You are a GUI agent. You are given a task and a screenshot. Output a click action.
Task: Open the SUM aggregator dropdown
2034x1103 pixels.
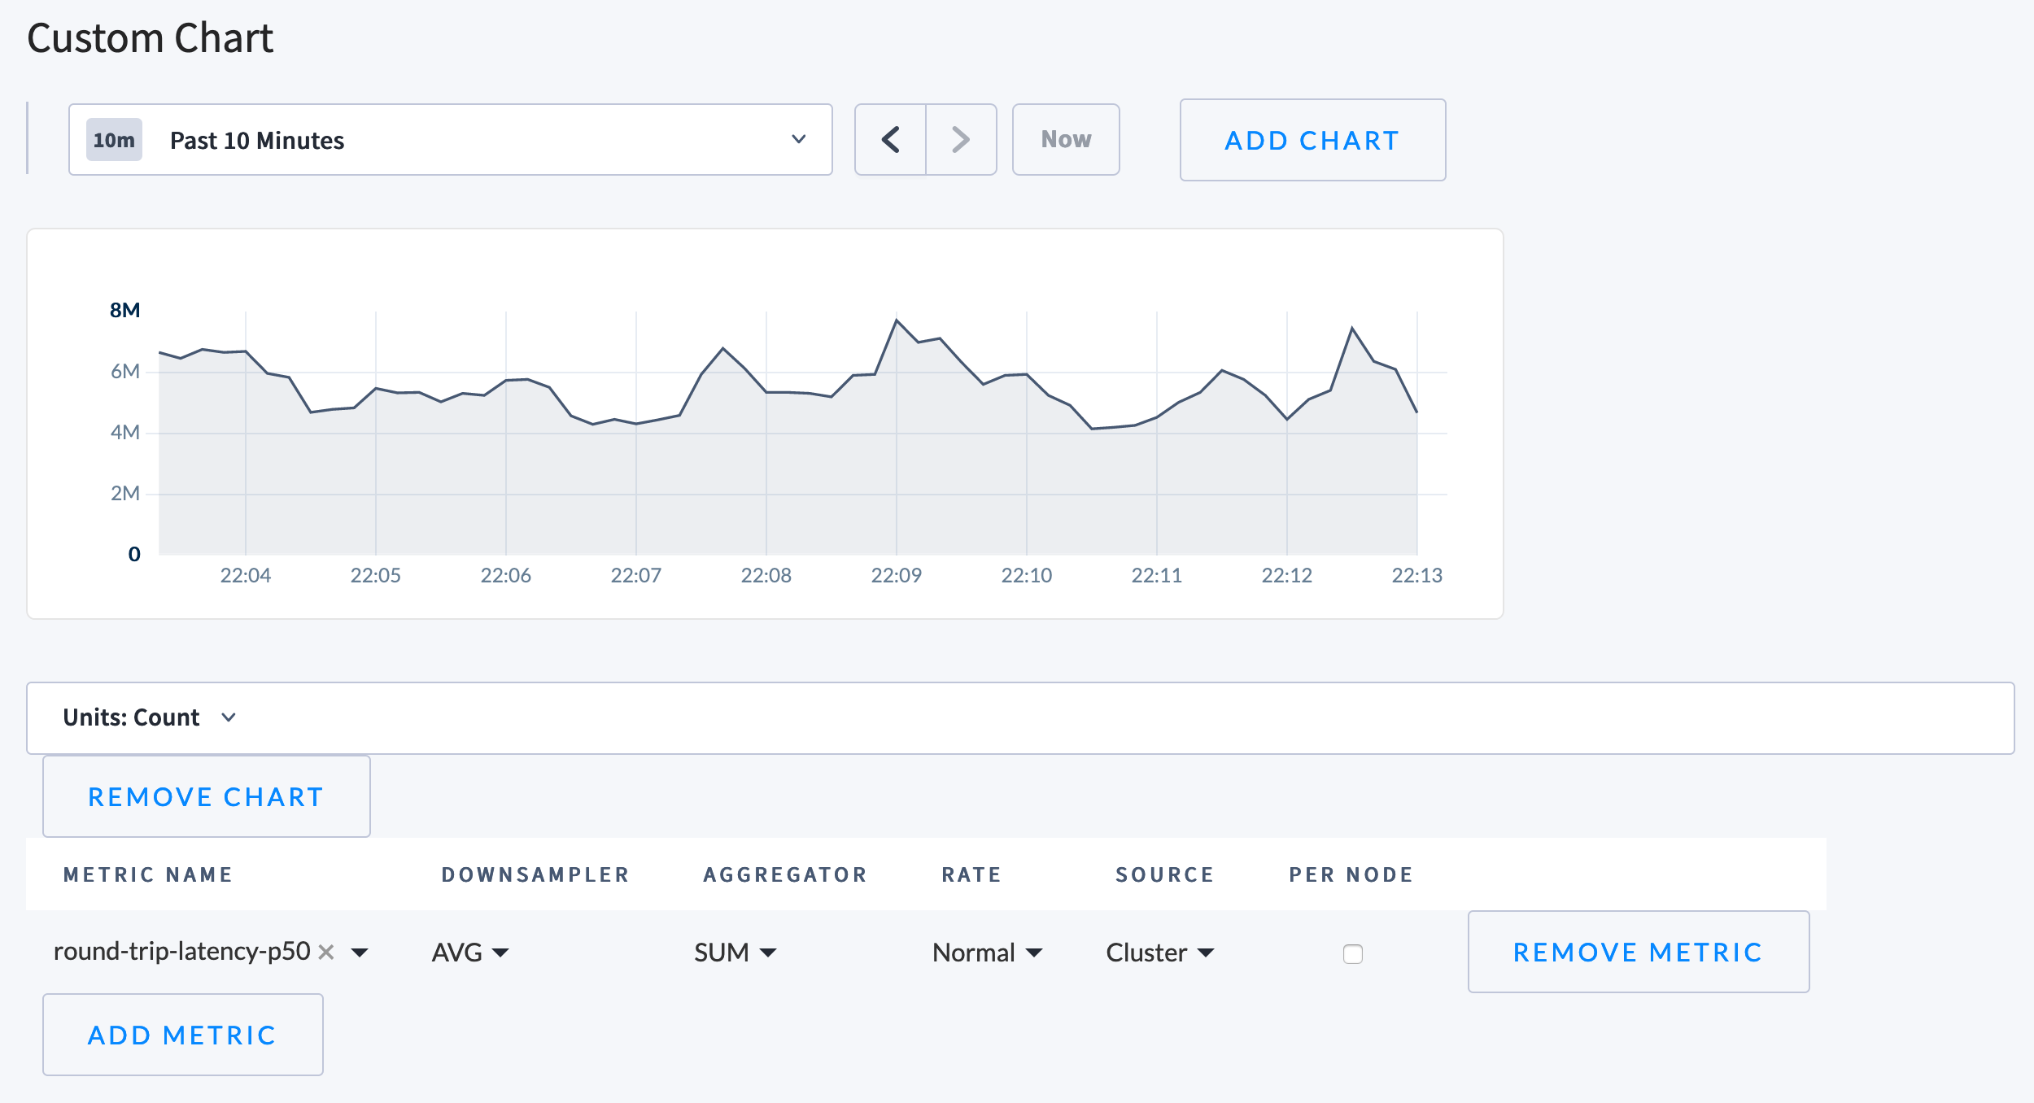click(x=733, y=952)
